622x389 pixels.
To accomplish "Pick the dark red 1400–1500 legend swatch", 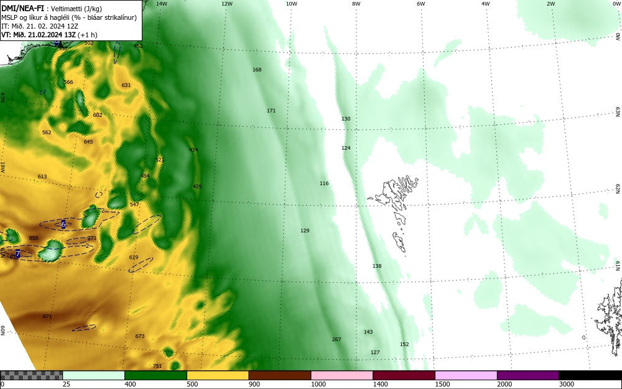I will [x=404, y=375].
